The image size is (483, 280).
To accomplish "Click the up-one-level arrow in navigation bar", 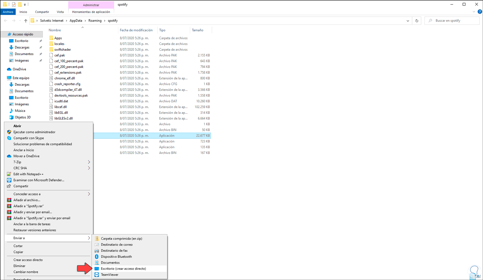I will pos(26,21).
